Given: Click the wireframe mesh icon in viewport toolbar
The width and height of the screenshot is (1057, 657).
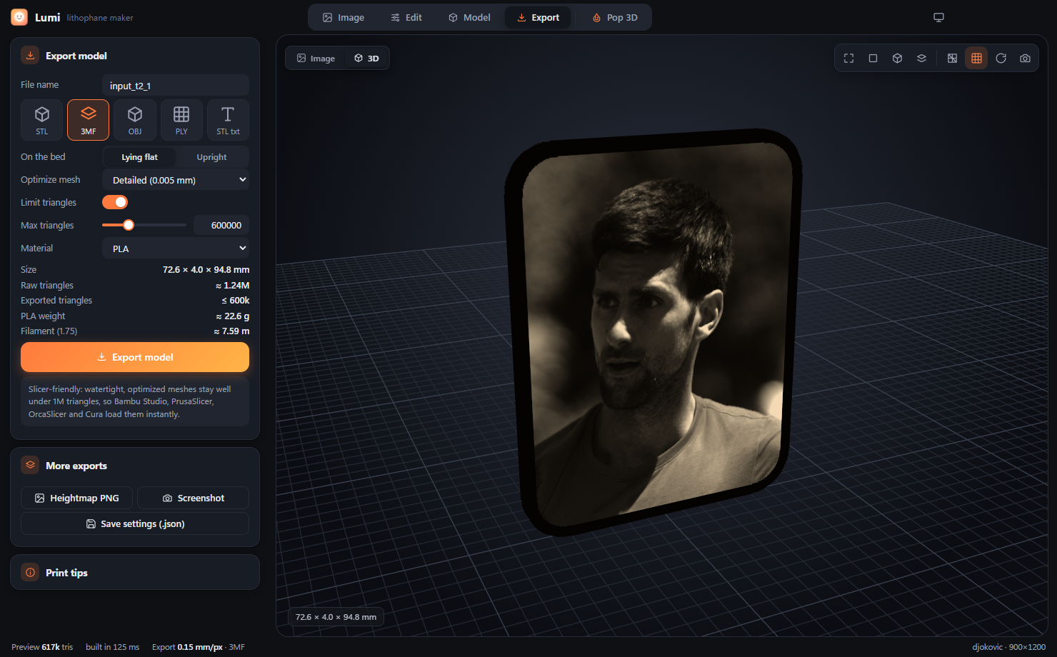Looking at the screenshot, I should 952,59.
